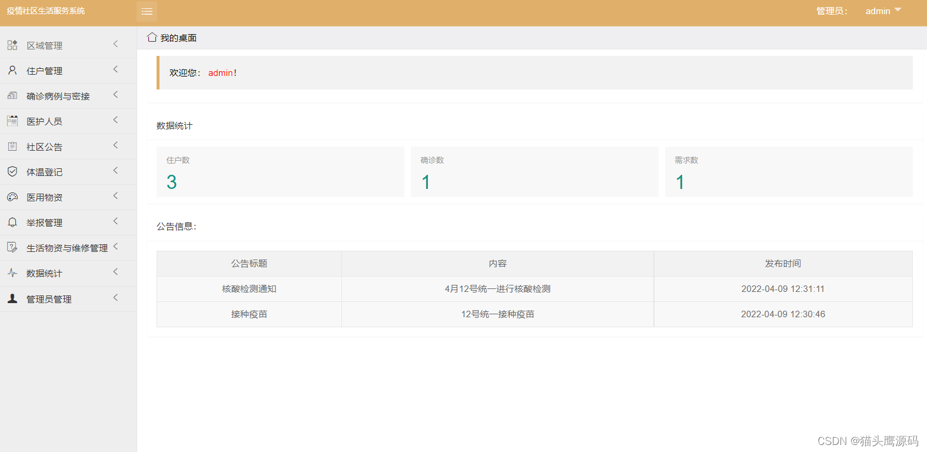This screenshot has height=452, width=927.
Task: Open the 住户管理 menu item
Action: [68, 71]
